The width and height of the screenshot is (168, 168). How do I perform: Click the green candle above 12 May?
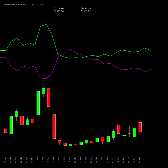(43, 91)
